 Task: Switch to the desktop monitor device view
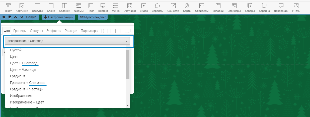pyautogui.click(x=128, y=31)
